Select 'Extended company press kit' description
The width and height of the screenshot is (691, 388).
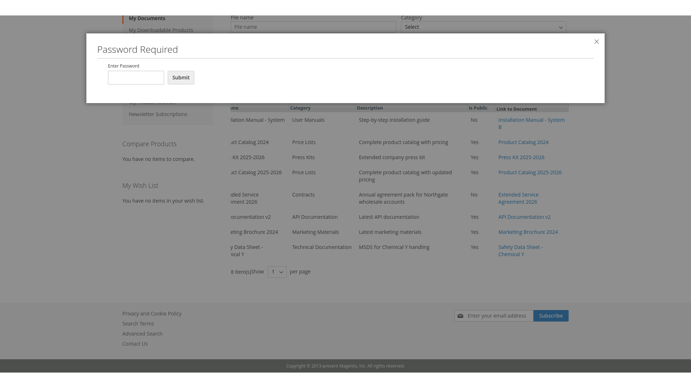tap(392, 157)
